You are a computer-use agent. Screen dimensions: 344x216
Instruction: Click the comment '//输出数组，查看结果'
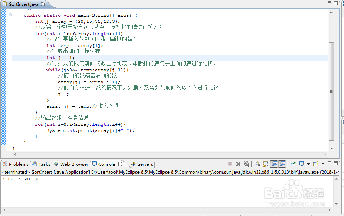tap(62, 118)
